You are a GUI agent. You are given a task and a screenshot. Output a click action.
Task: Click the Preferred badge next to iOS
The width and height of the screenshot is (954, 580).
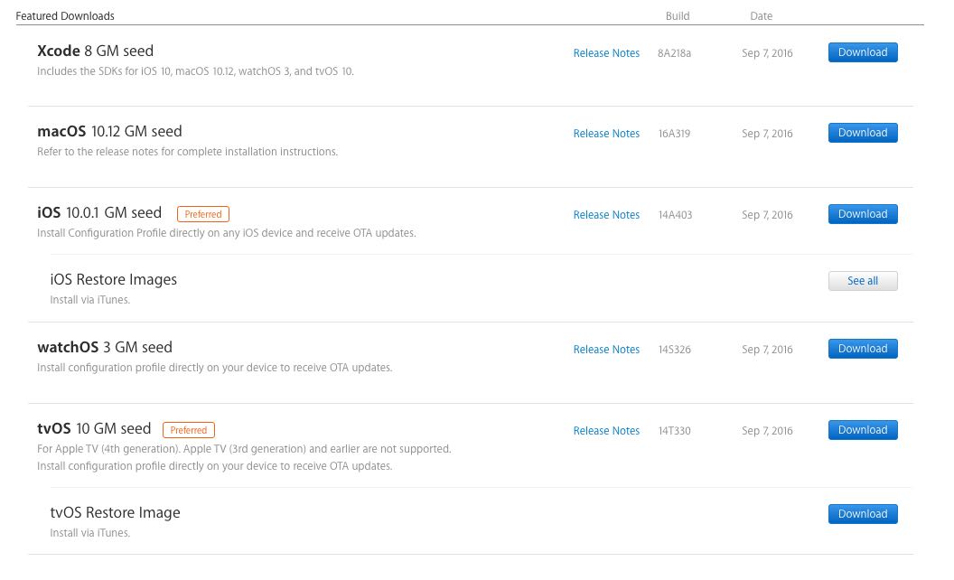(203, 214)
